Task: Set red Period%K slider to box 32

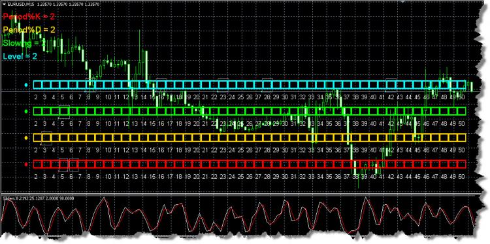Action: coord(302,164)
